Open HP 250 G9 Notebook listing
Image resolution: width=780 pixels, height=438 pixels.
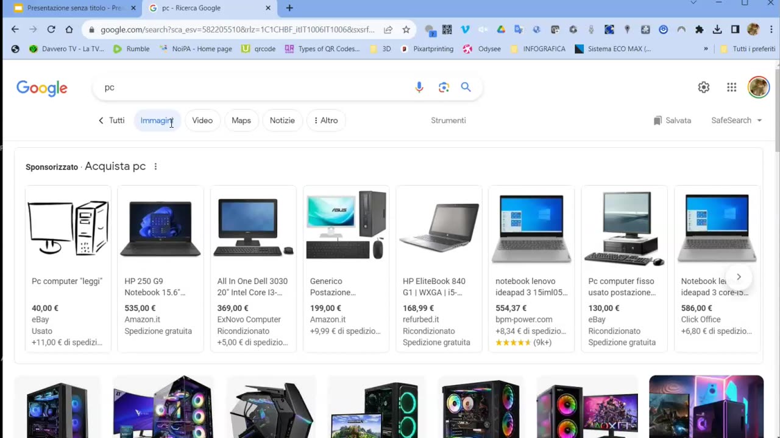(160, 269)
